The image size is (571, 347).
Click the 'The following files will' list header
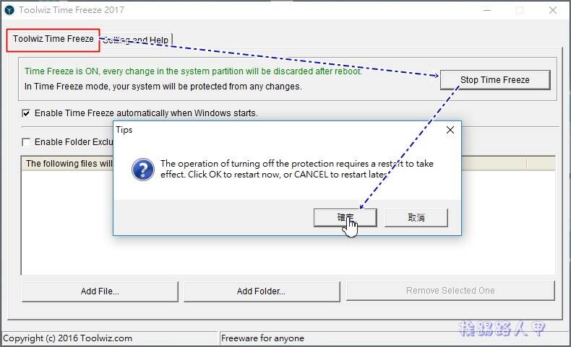click(x=69, y=164)
